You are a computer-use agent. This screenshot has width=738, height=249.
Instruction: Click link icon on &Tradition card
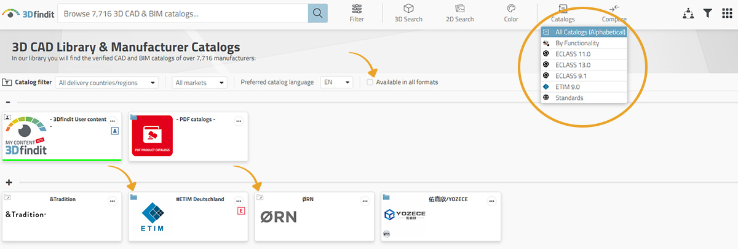7,197
